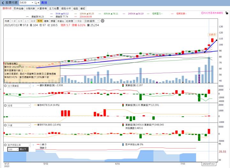The image size is (230, 168).
Task: Click the plus icon next to search
Action: [x=38, y=3]
